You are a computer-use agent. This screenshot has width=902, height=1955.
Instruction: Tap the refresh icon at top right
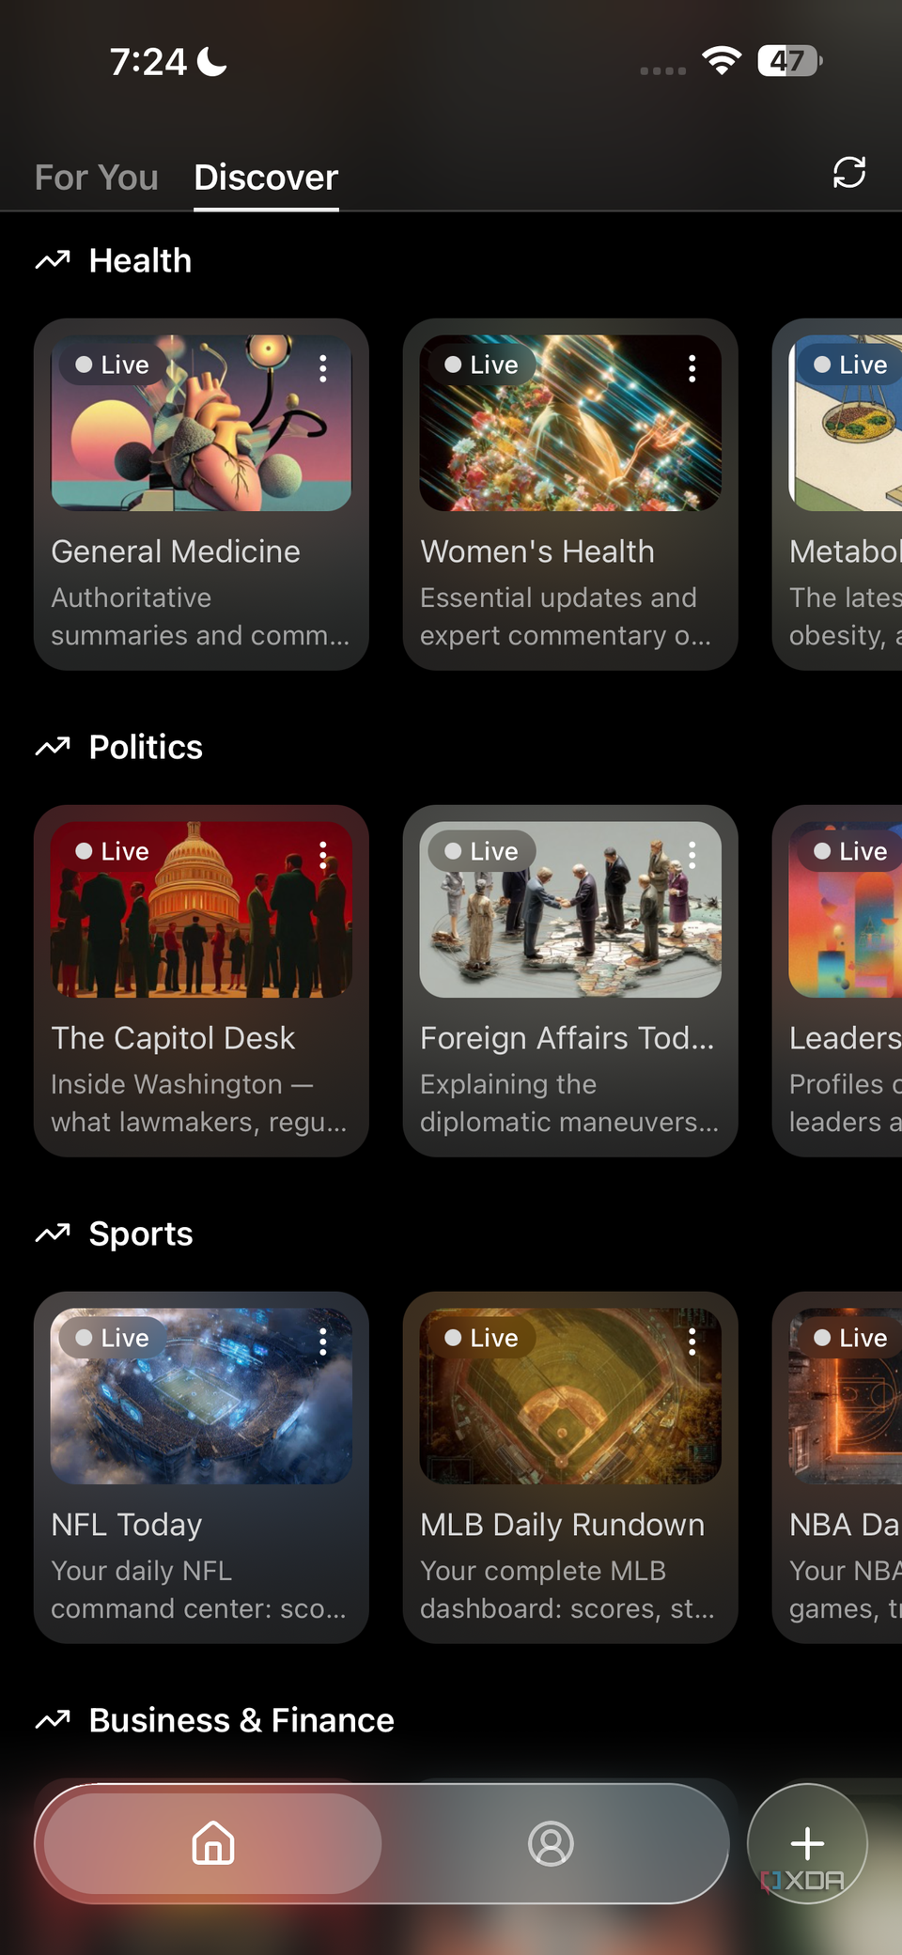tap(849, 173)
